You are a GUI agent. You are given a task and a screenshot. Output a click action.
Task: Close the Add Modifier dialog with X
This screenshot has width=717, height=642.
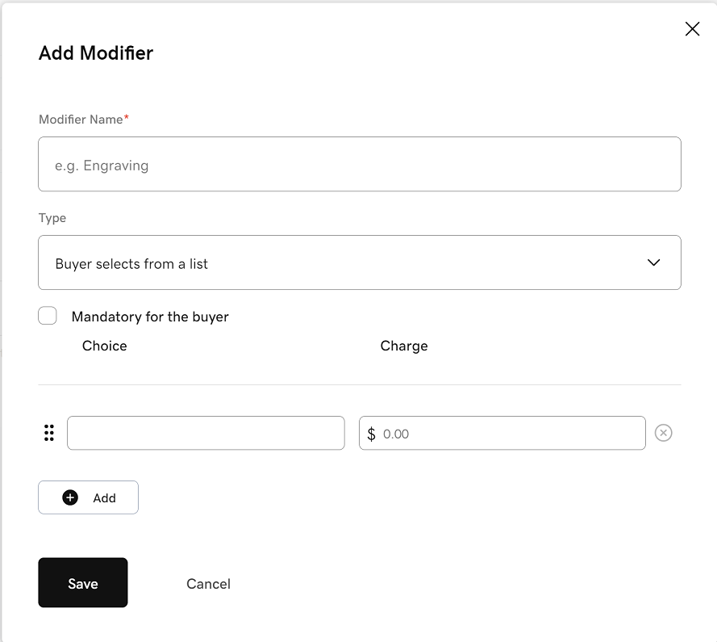click(x=692, y=29)
